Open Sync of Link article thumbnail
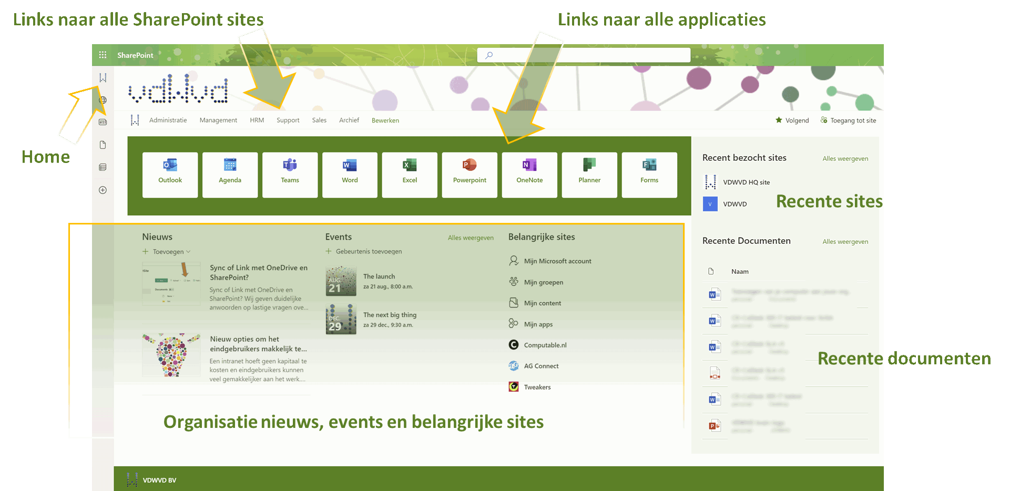 tap(171, 284)
